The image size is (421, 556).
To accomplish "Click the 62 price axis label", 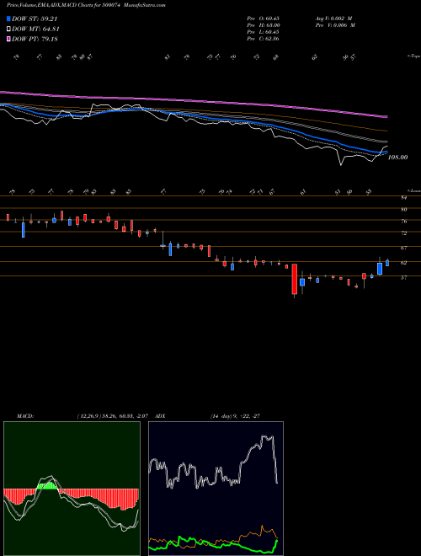I will 403,263.
